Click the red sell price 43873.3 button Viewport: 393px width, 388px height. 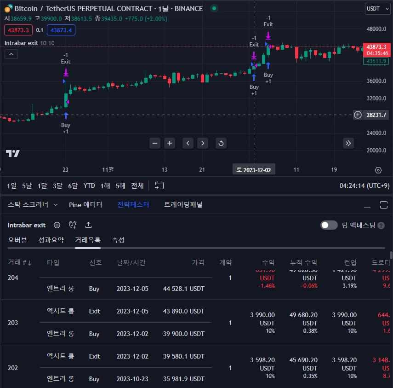coord(18,30)
